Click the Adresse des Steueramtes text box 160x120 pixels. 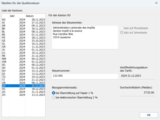[x=85, y=37]
